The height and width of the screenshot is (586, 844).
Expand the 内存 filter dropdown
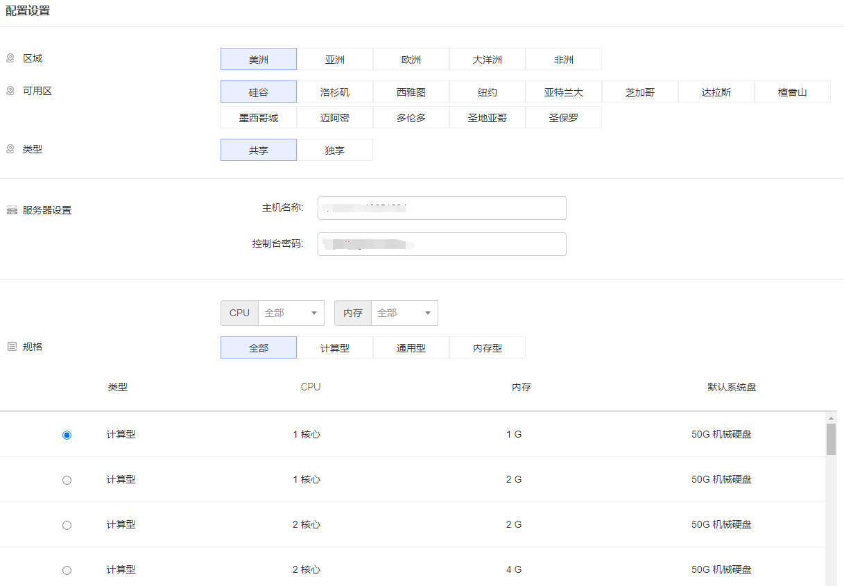pos(404,313)
